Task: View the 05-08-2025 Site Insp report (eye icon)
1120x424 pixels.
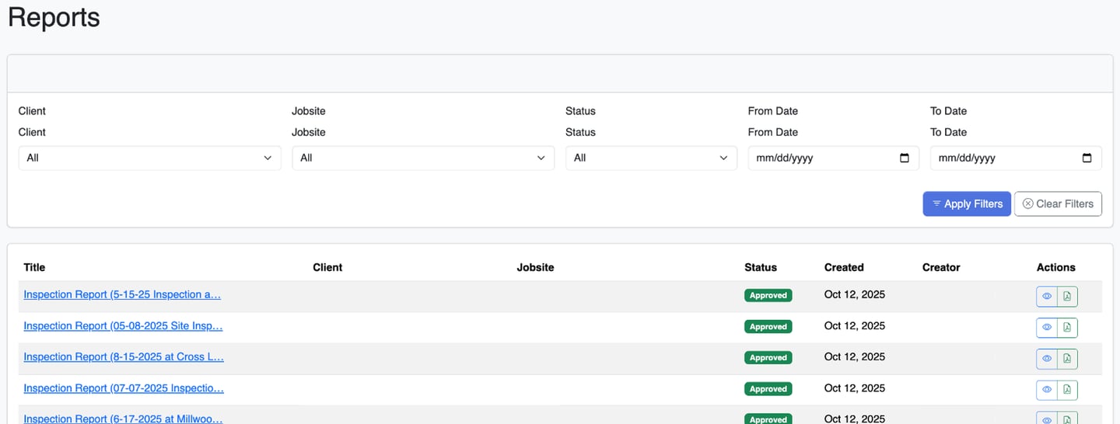Action: point(1047,328)
